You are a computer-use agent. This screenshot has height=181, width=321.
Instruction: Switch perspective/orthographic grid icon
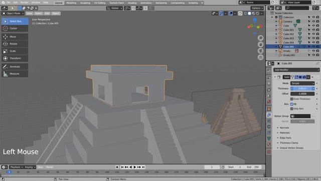click(x=260, y=57)
